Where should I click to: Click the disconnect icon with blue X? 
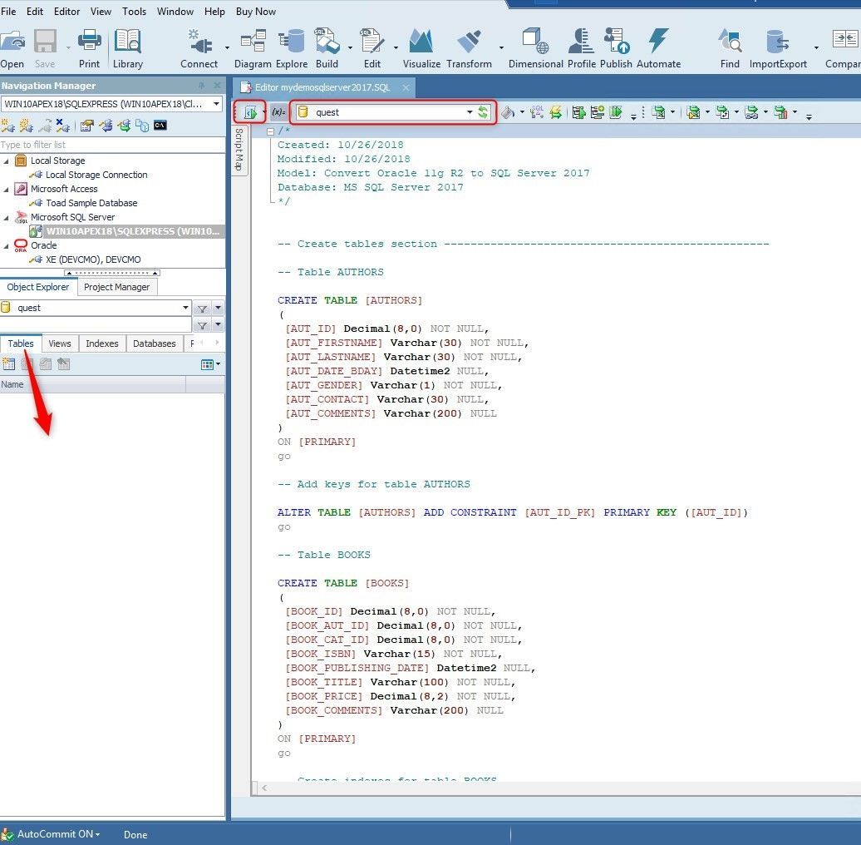(x=63, y=126)
